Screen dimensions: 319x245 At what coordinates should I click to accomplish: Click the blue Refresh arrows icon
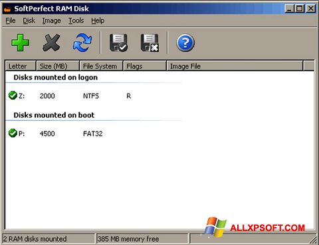pos(82,42)
